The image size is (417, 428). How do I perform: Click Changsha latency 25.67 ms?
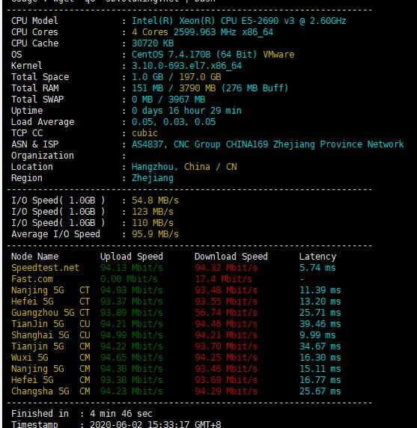coord(320,391)
